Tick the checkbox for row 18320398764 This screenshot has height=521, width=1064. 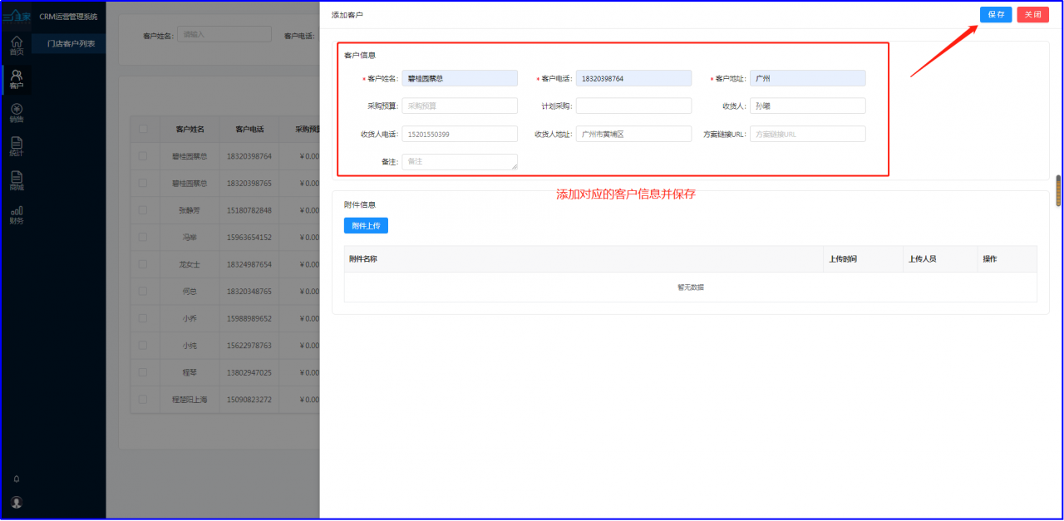[x=143, y=156]
